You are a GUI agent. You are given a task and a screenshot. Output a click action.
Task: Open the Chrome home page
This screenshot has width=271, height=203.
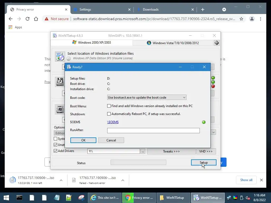point(36,19)
